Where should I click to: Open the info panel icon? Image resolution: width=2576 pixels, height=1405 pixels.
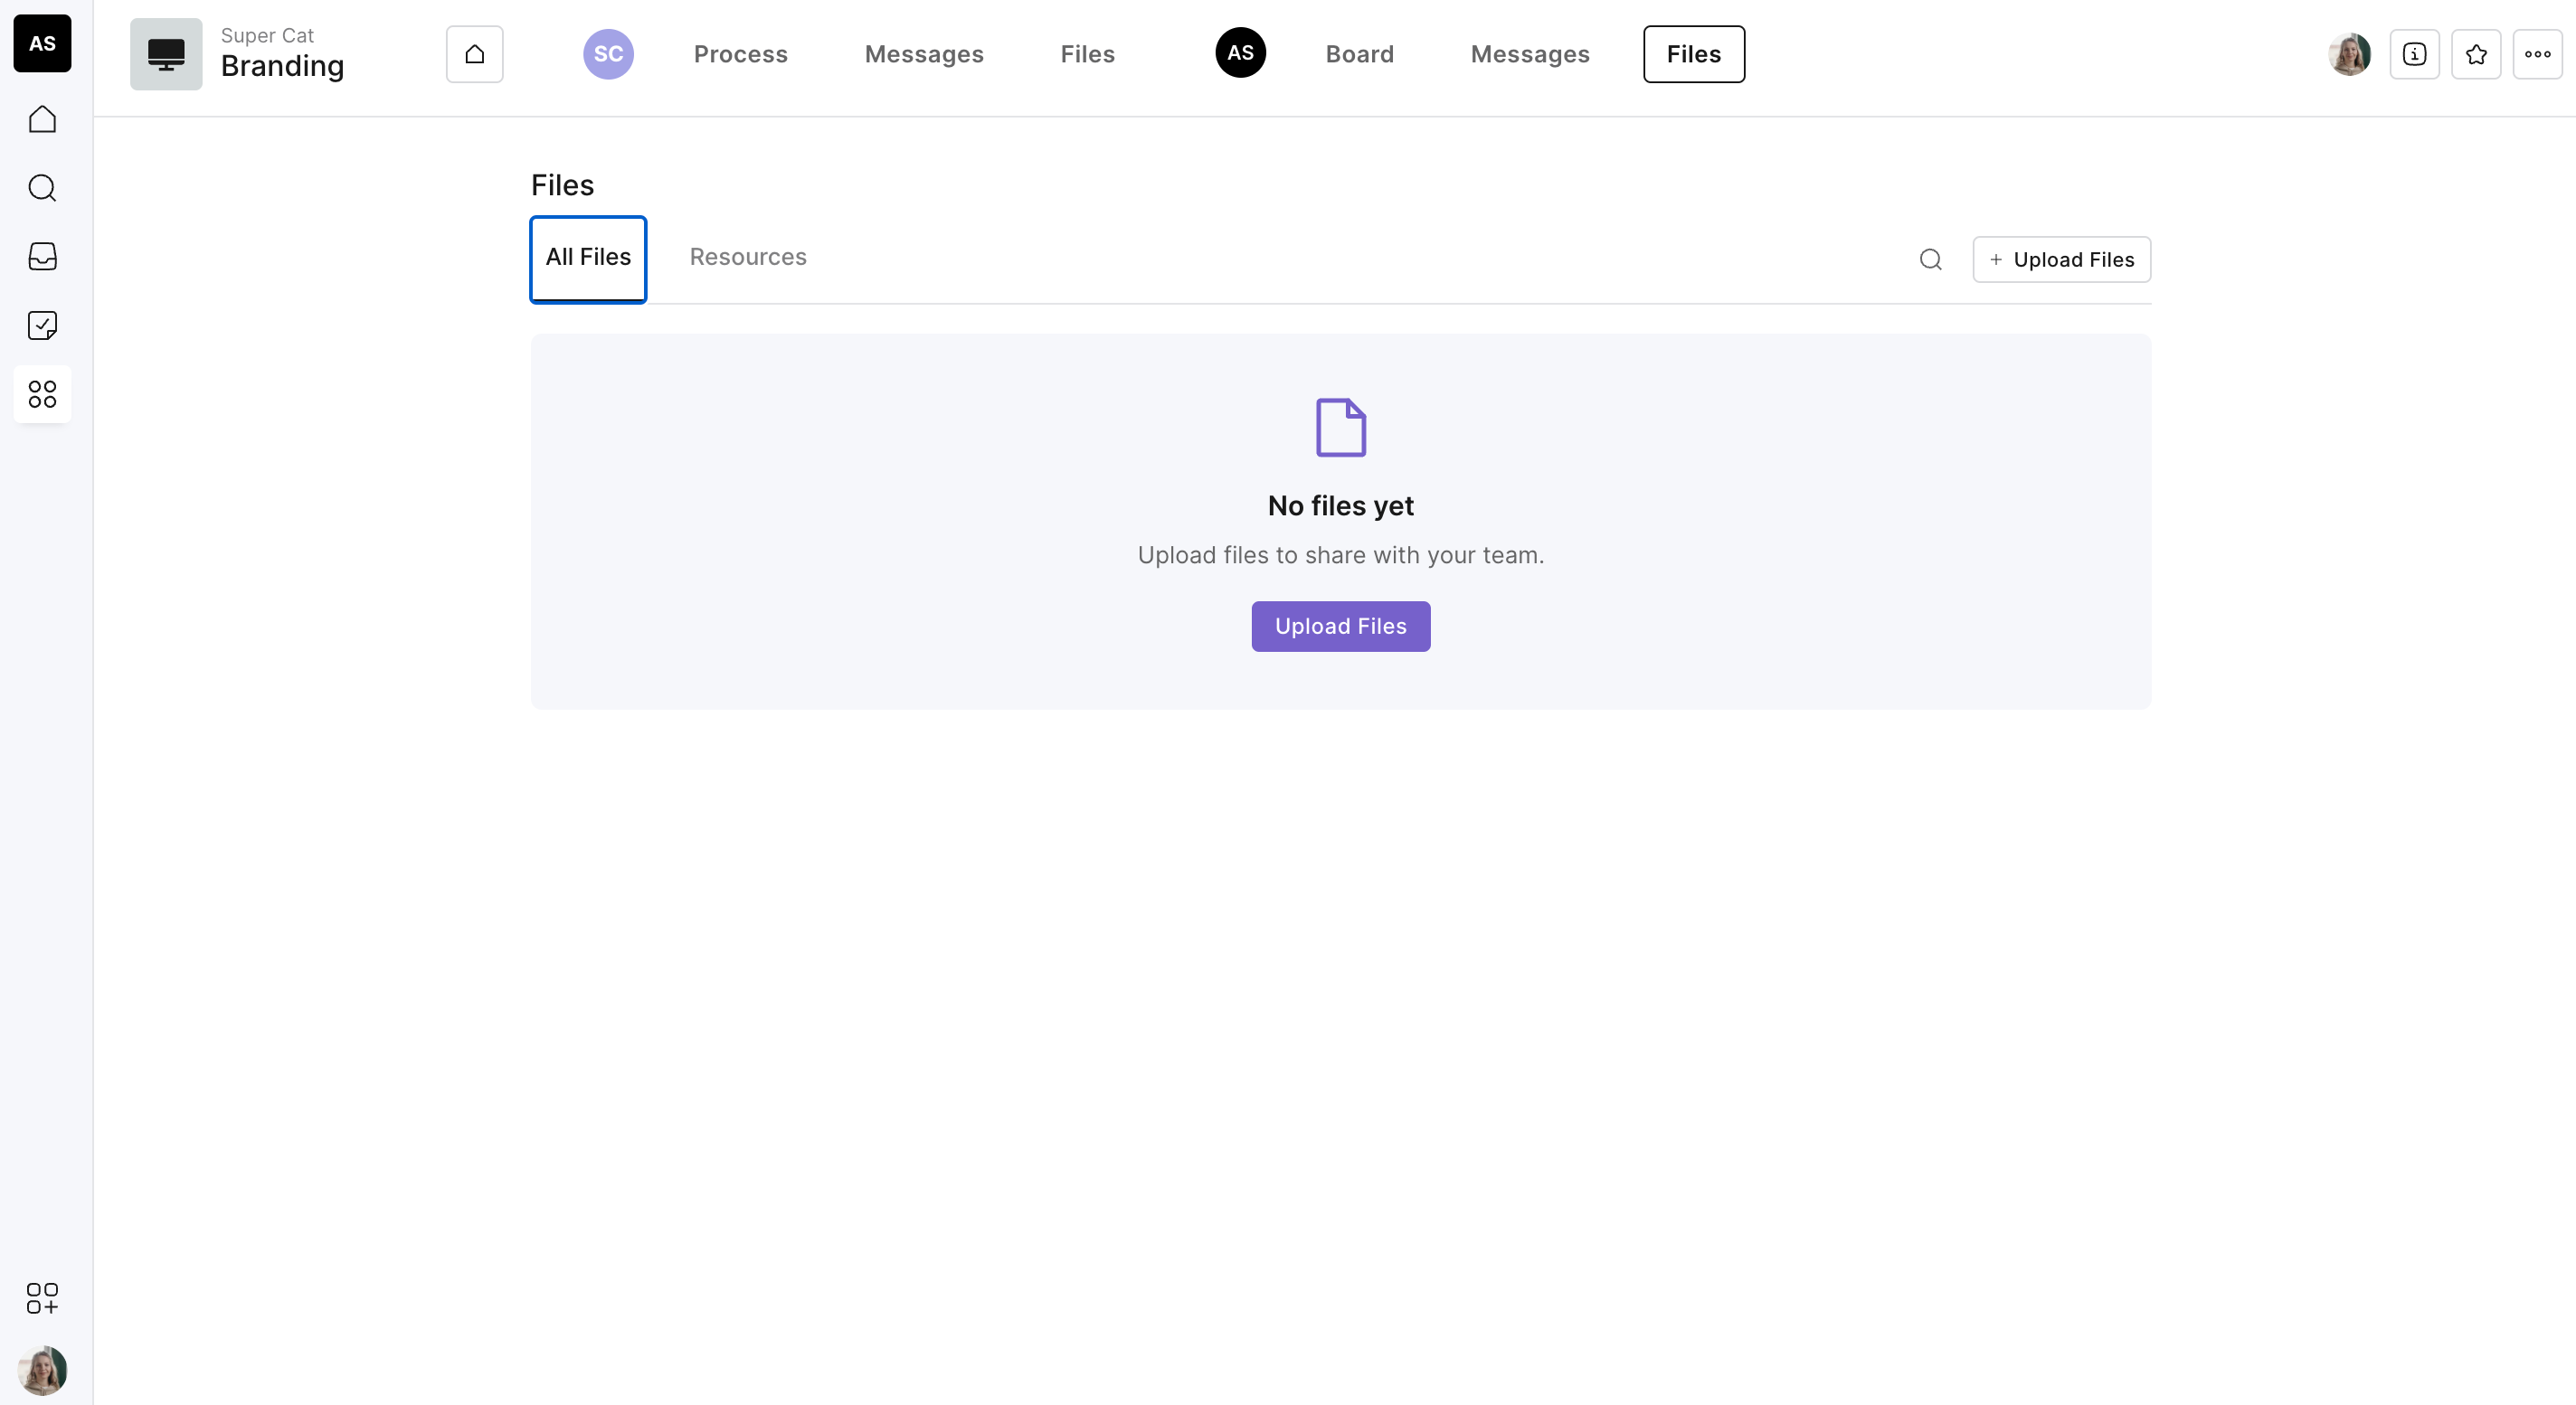(2414, 54)
